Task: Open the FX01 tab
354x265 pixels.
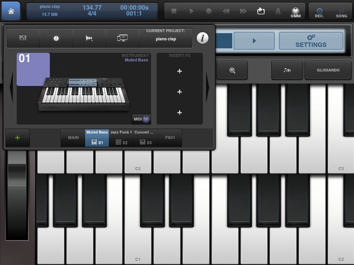Action: click(x=170, y=138)
